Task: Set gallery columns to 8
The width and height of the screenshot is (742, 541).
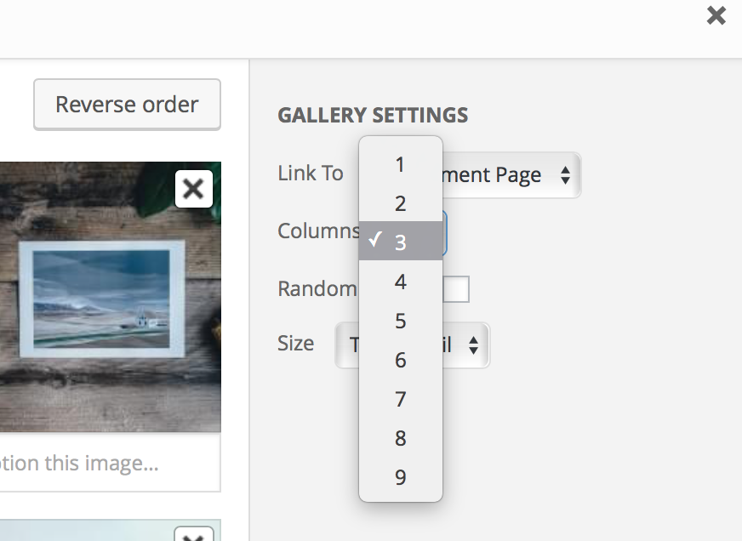Action: 401,439
